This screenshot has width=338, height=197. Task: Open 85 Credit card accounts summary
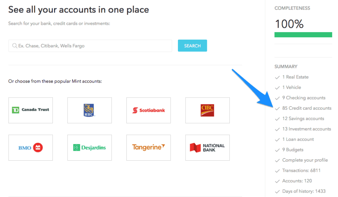pos(307,108)
